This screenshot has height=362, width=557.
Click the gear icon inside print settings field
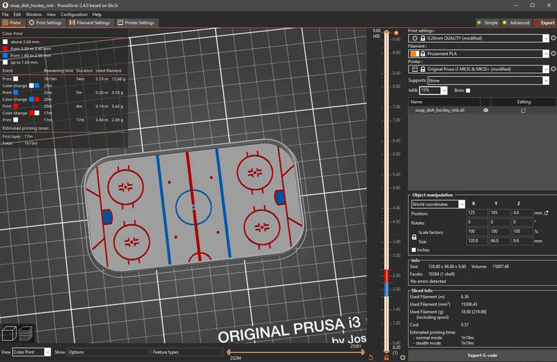tap(414, 38)
